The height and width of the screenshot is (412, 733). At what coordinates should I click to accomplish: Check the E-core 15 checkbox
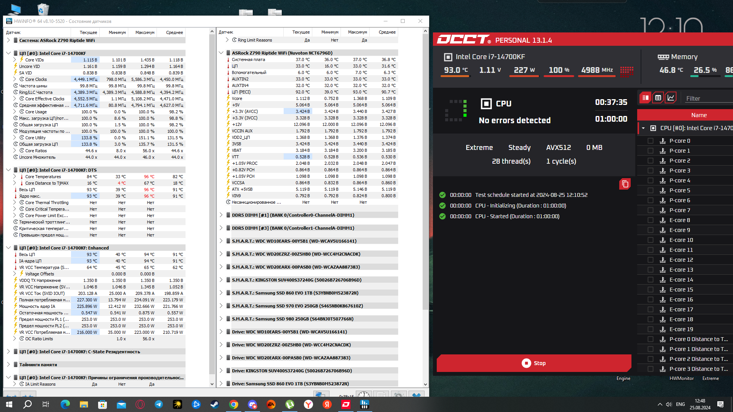click(651, 290)
